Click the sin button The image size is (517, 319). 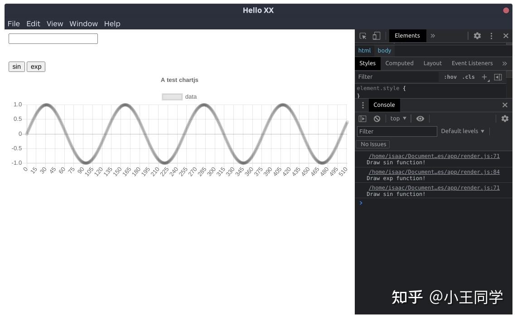(x=16, y=67)
